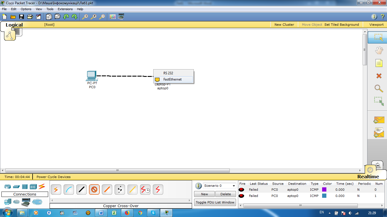Select WAN Emulation cloud category
Viewport: 387px width, 217px height.
click(x=16, y=202)
